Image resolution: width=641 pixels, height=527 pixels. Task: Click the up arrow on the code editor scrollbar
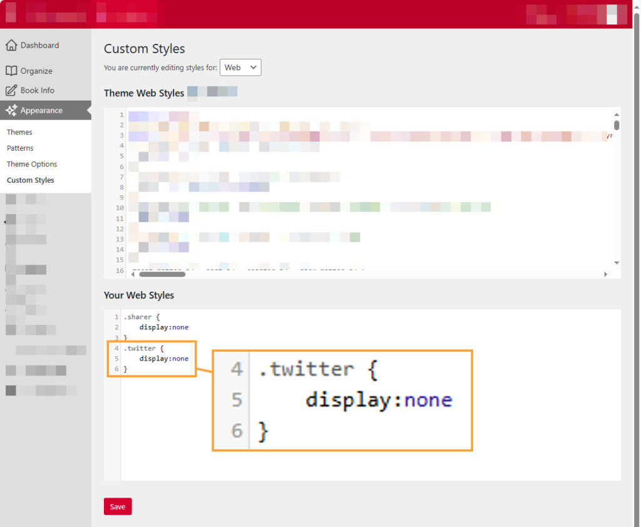pyautogui.click(x=617, y=115)
